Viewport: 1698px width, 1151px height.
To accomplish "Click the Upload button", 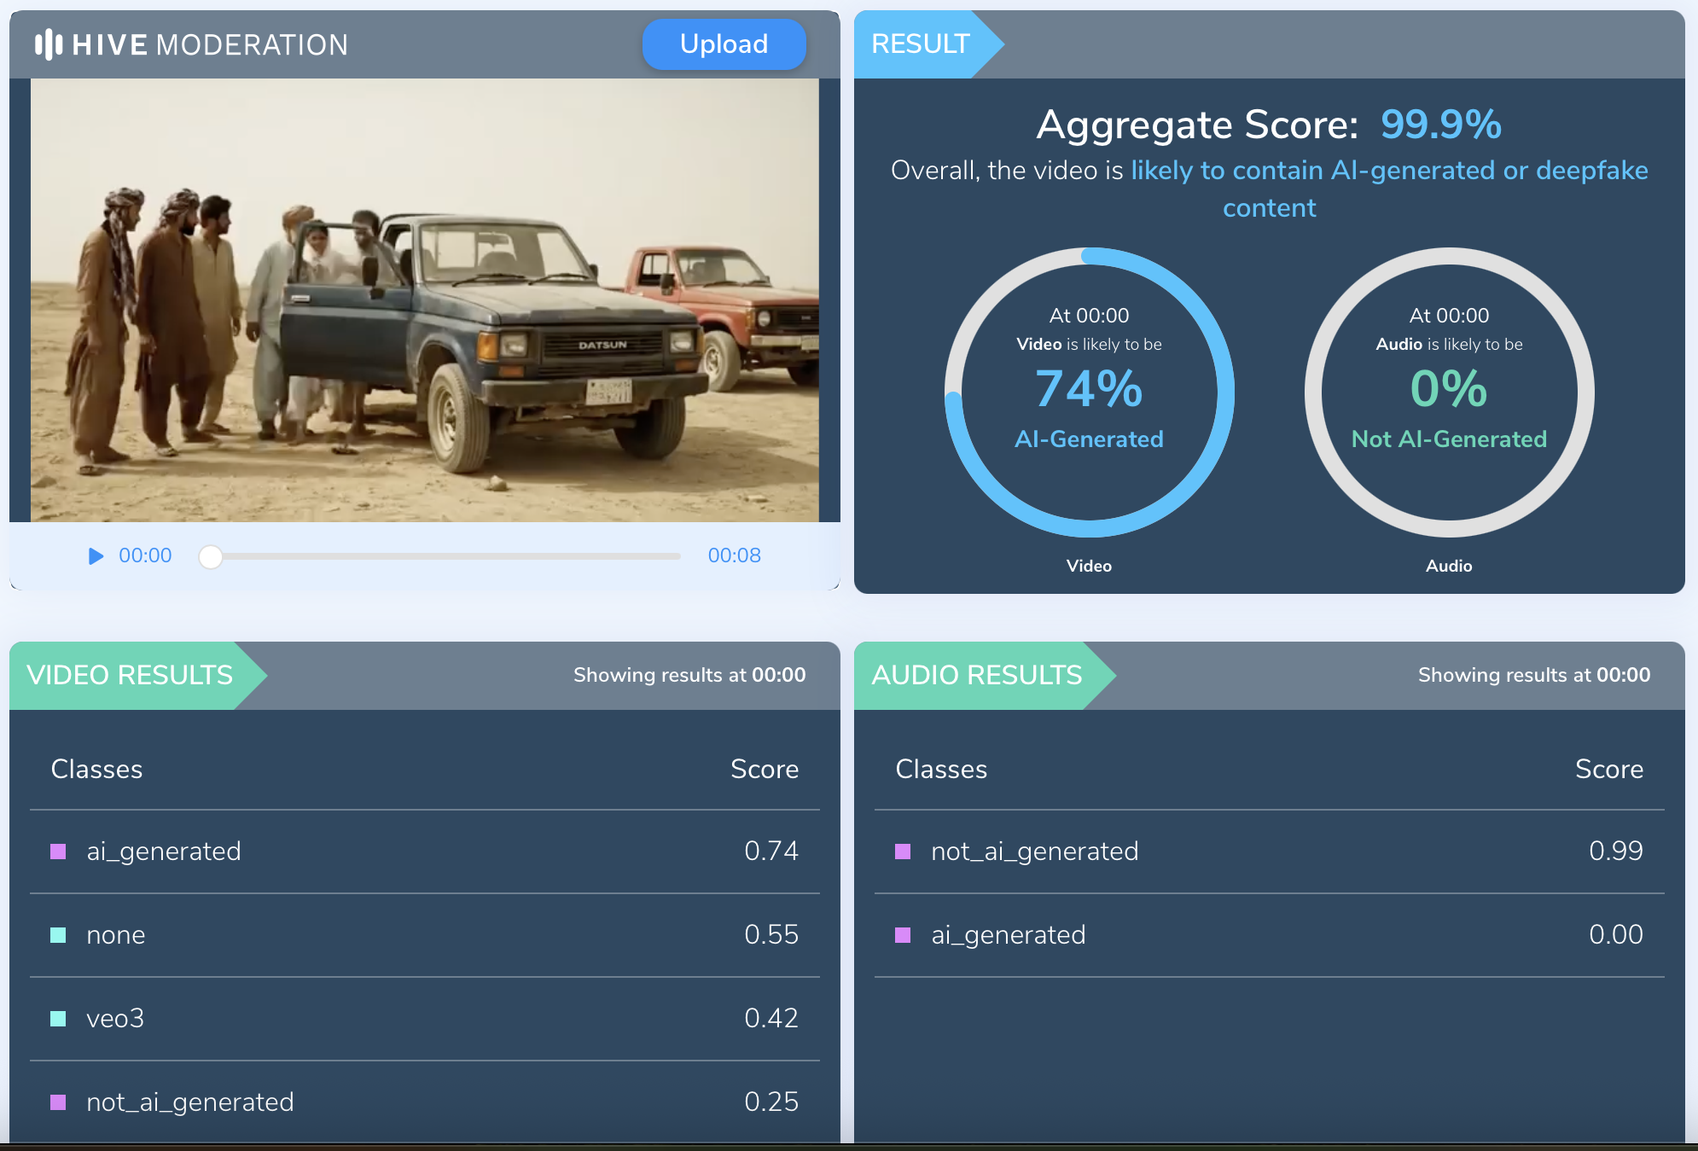I will (x=724, y=44).
